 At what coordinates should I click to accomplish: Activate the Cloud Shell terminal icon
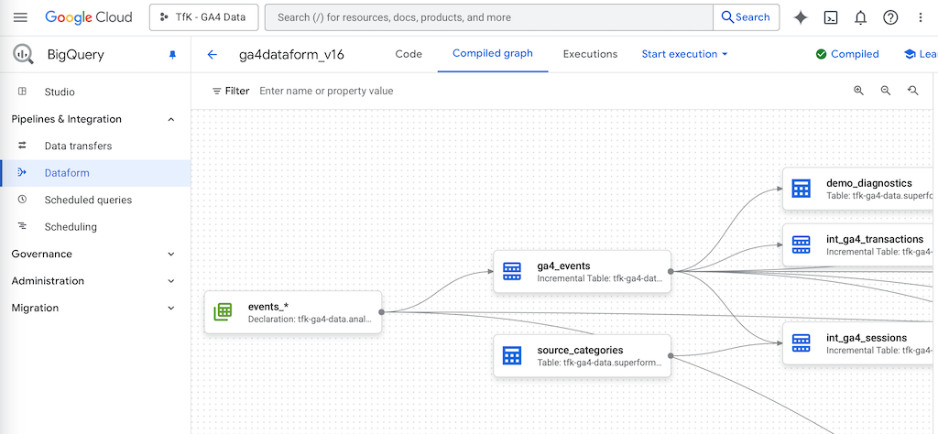830,17
